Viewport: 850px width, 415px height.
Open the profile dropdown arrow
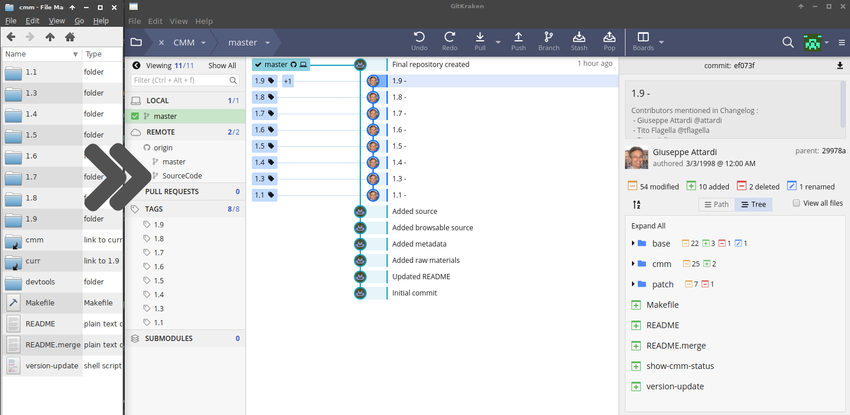coord(827,43)
